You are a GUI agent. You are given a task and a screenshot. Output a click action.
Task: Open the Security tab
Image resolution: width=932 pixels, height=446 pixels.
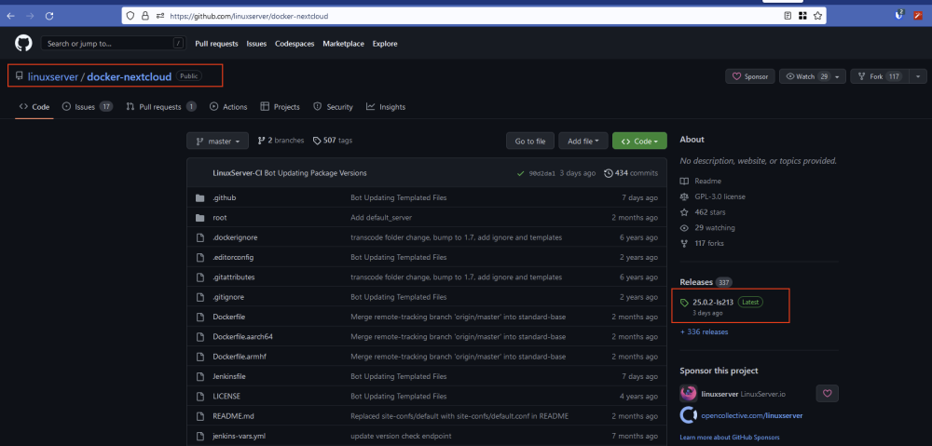(334, 107)
